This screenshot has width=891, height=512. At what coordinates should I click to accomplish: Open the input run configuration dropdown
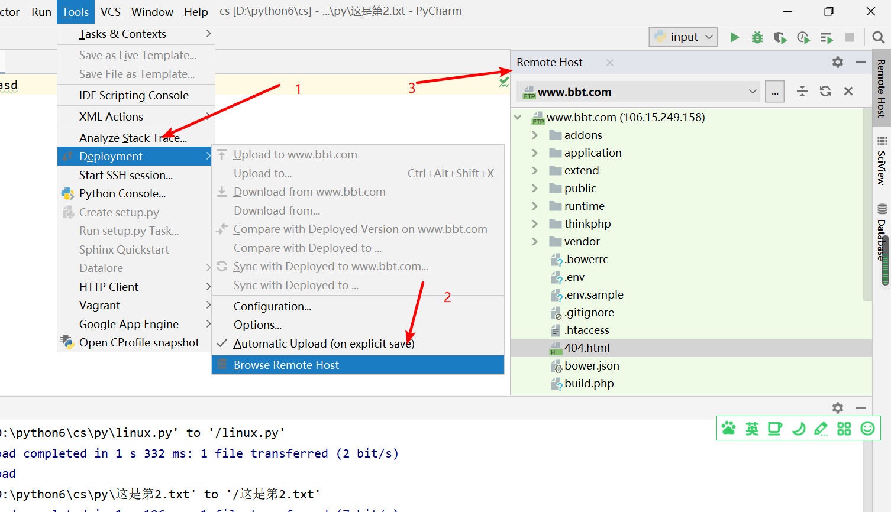(x=683, y=37)
